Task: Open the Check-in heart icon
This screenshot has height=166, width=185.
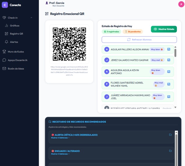Action: (4, 18)
